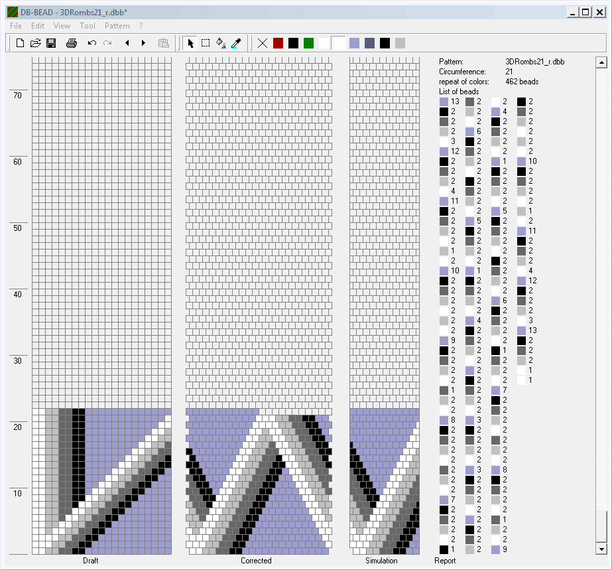Shift pattern right with arrow button
The width and height of the screenshot is (612, 570).
coord(143,43)
